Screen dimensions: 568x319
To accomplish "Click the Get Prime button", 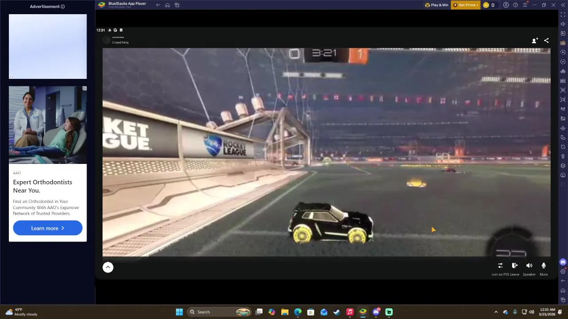I will (465, 5).
